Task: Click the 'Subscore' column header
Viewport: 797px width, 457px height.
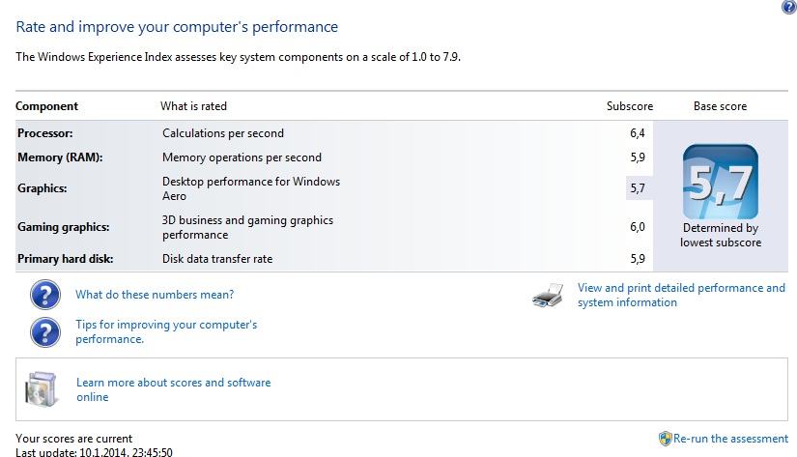Action: coord(630,106)
